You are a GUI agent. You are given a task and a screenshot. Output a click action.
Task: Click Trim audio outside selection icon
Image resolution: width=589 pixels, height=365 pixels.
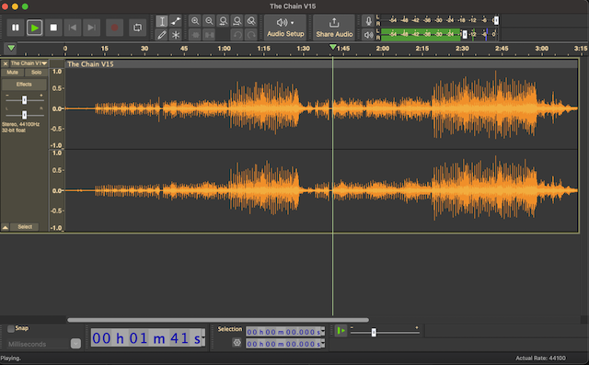tap(195, 35)
